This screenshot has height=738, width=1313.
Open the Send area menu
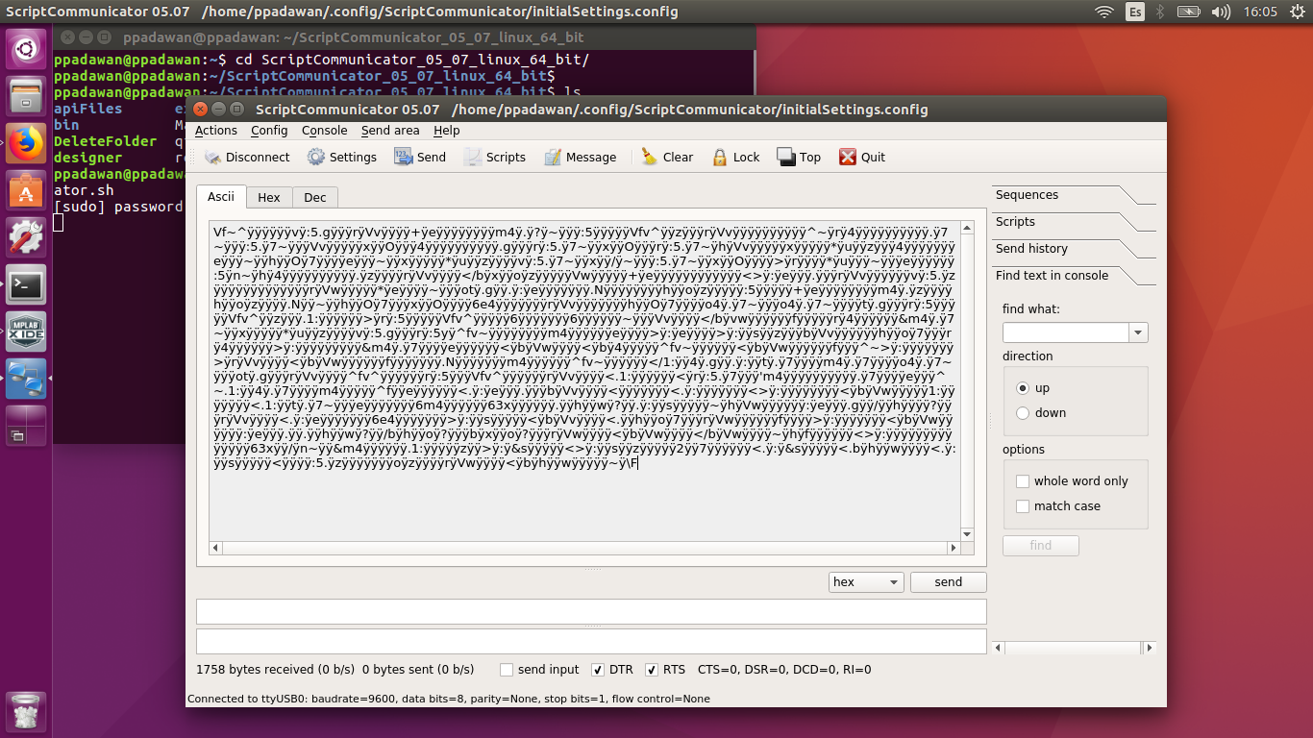tap(390, 131)
